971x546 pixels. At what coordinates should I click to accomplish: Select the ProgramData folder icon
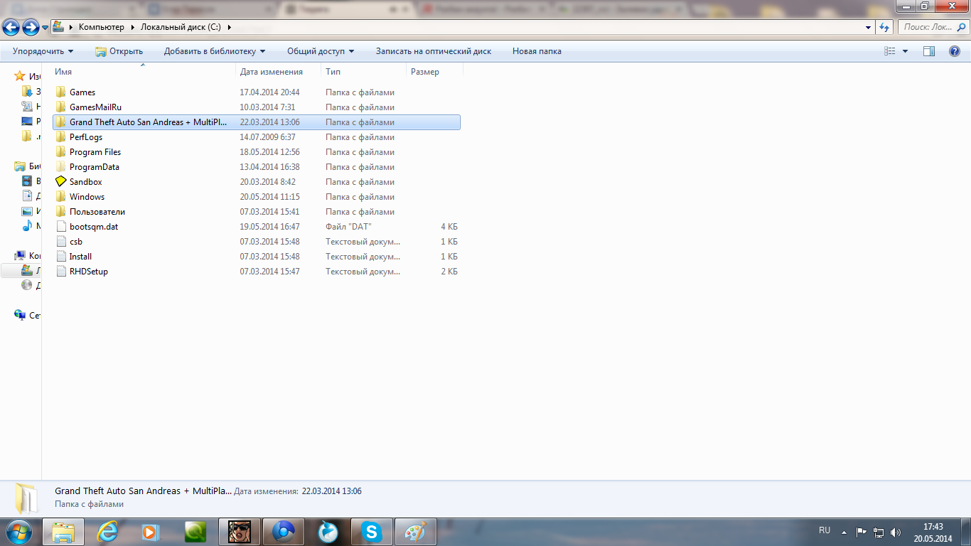(x=60, y=167)
